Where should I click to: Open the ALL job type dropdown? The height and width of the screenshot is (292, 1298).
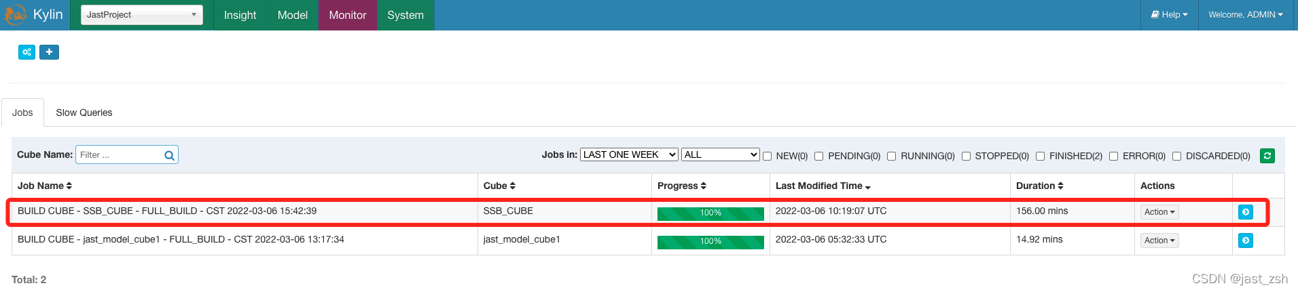(x=720, y=154)
